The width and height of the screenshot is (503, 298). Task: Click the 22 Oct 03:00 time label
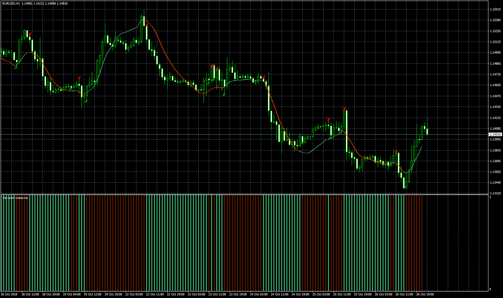pyautogui.click(x=134, y=294)
